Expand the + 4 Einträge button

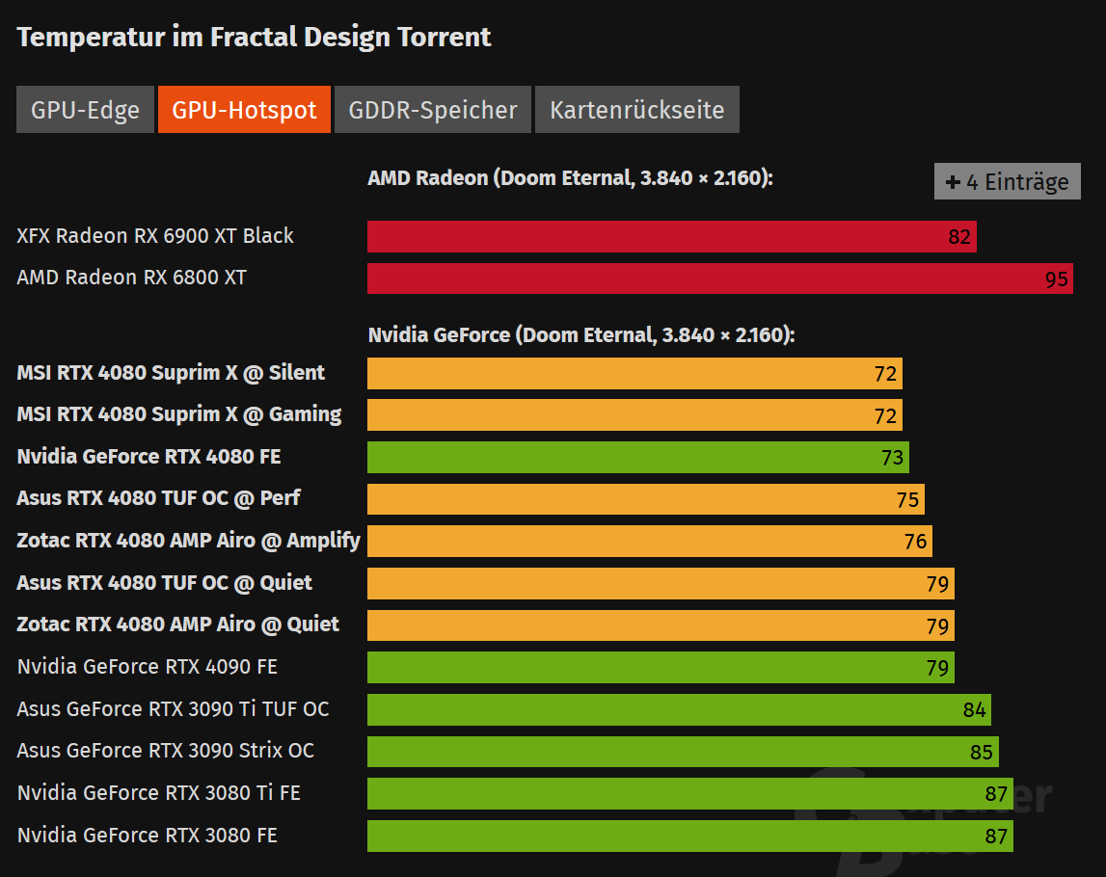[x=1008, y=181]
